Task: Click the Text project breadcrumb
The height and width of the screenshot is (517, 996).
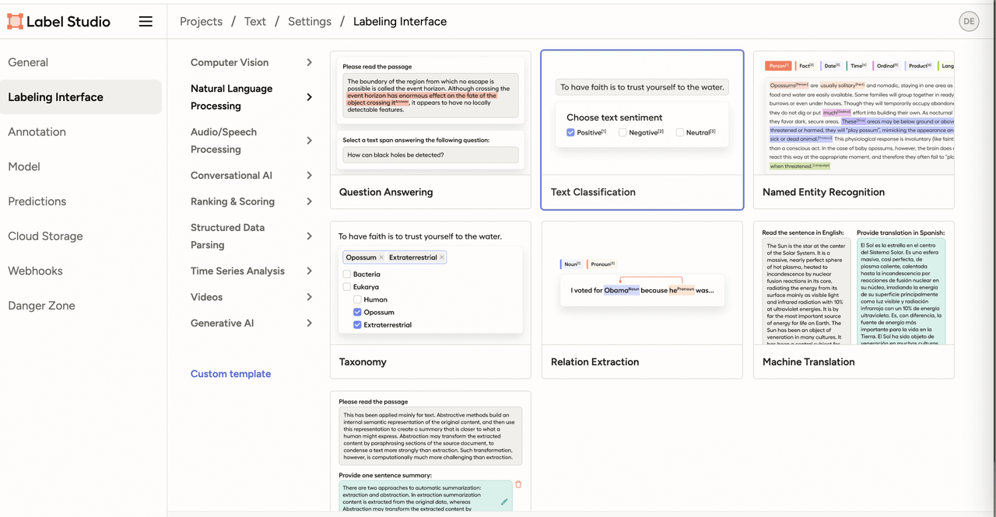Action: [255, 22]
